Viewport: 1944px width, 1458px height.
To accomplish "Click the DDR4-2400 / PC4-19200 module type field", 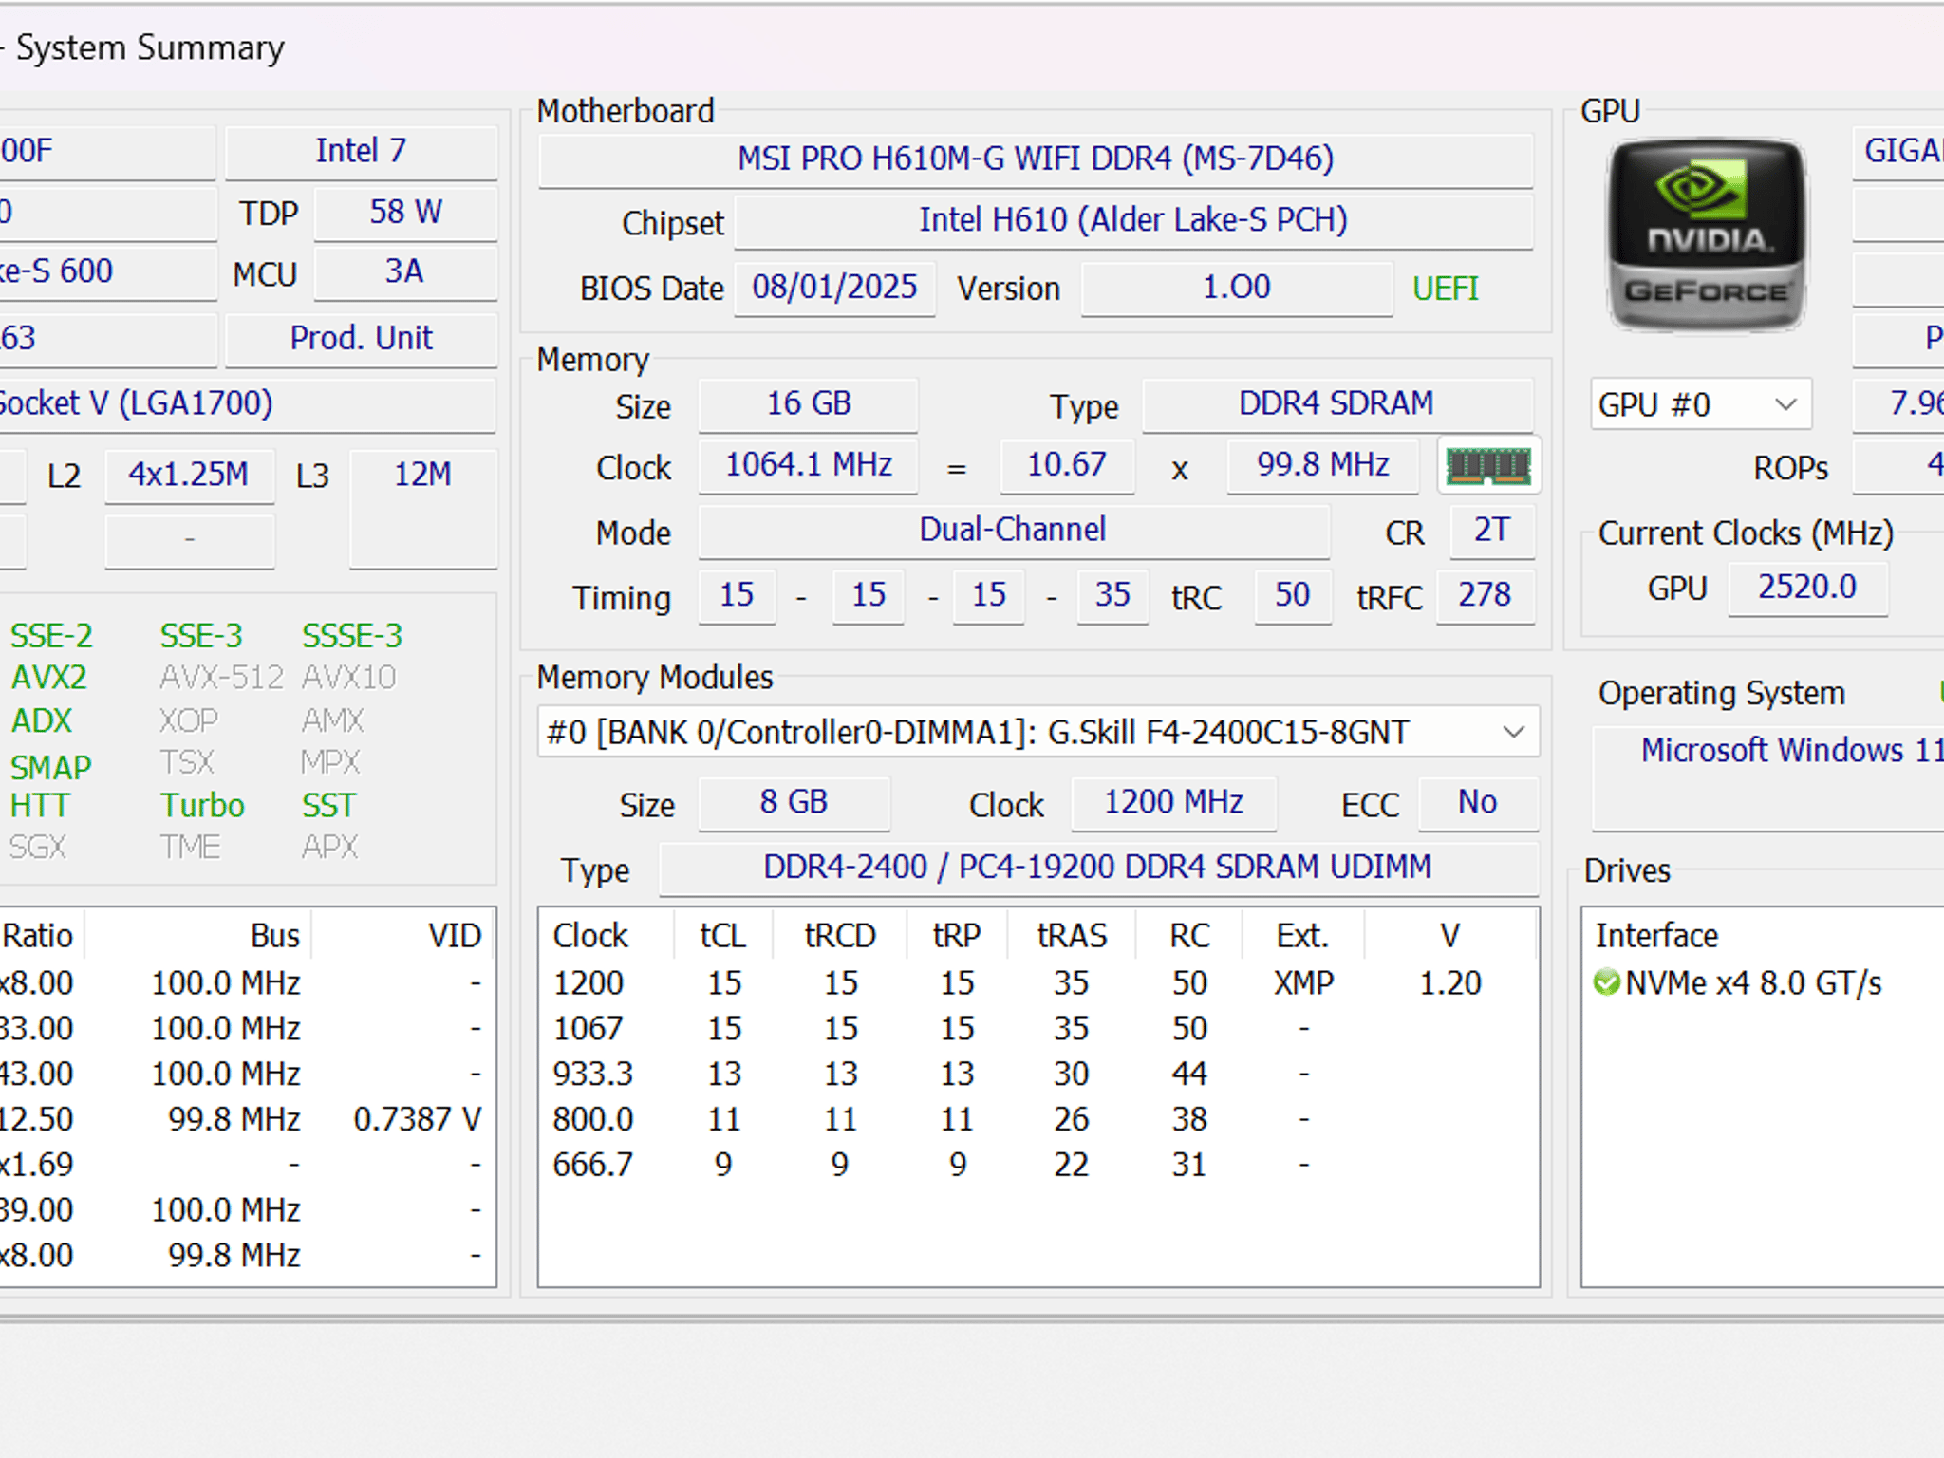I will [x=1098, y=869].
